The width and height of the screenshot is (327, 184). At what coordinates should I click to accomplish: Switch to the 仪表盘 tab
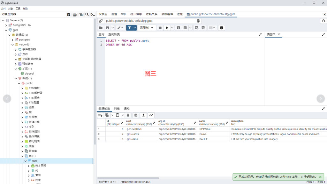(x=103, y=14)
